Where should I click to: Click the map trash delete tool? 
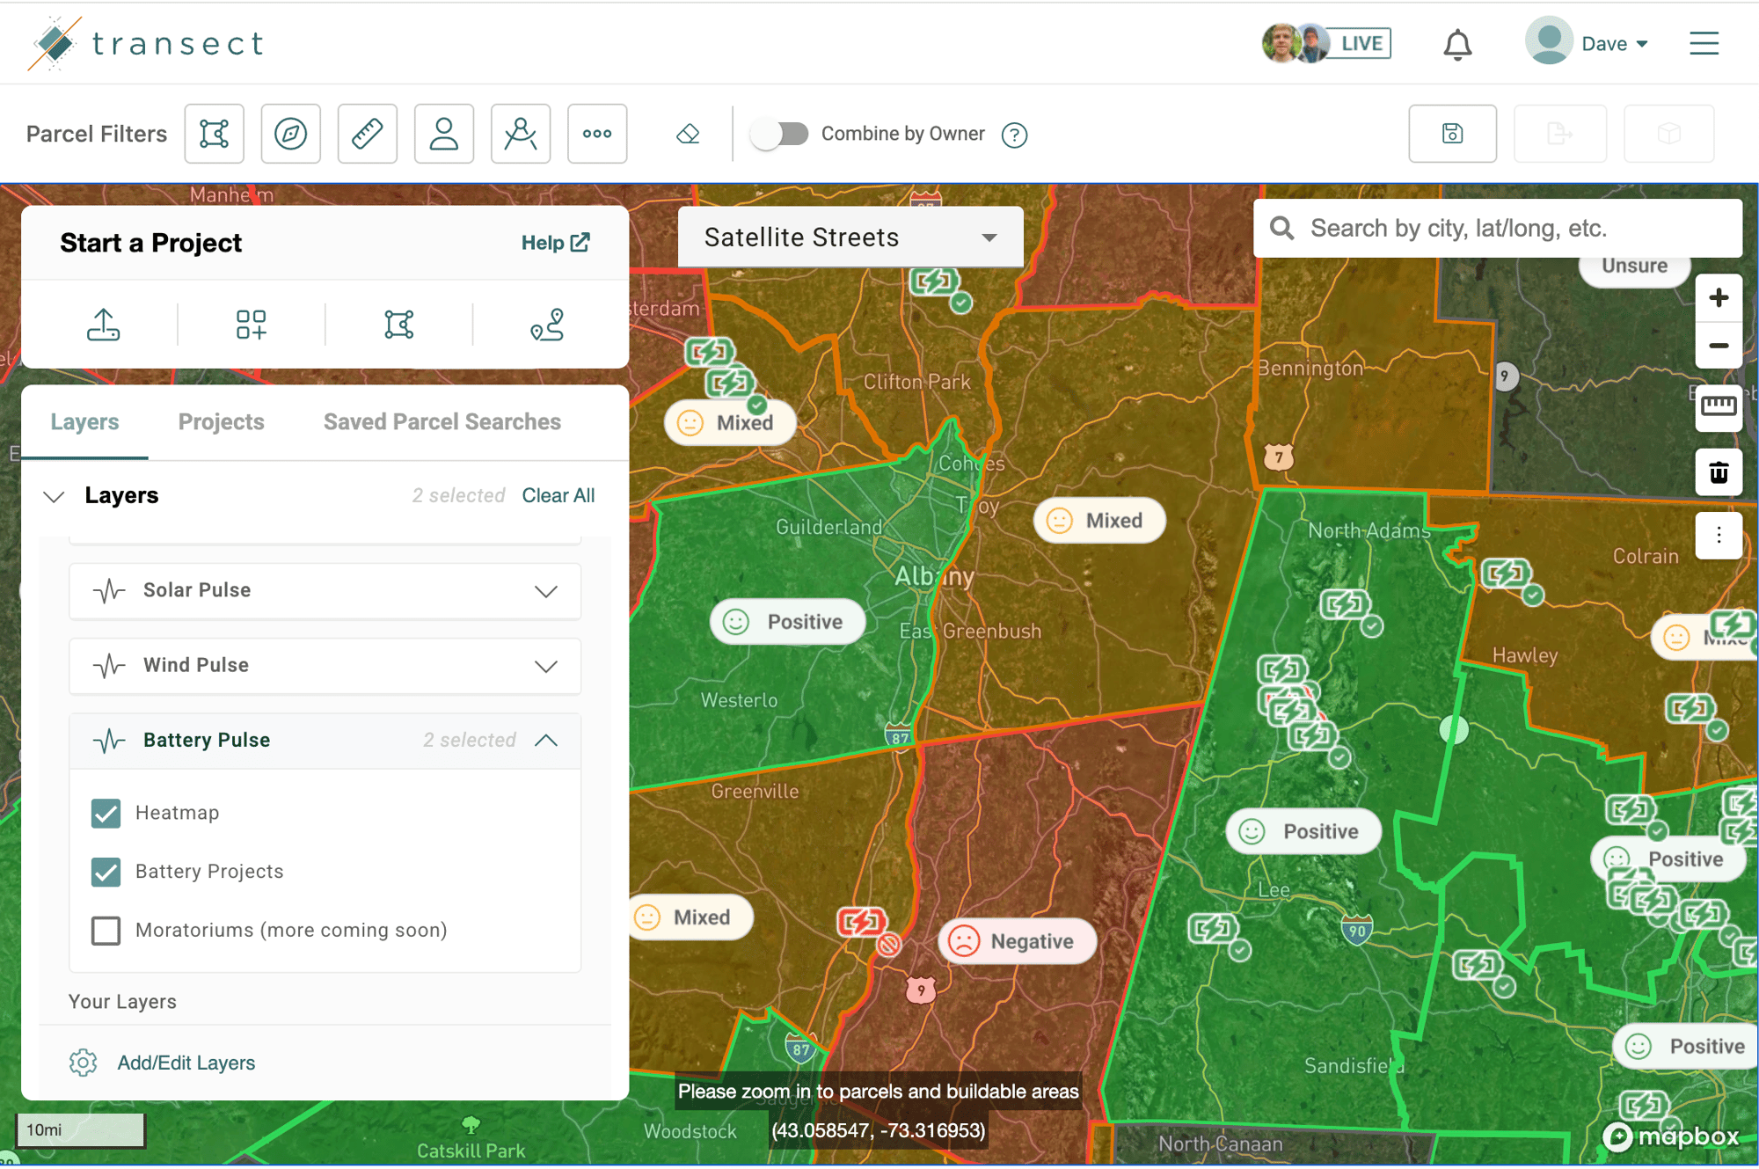1719,472
